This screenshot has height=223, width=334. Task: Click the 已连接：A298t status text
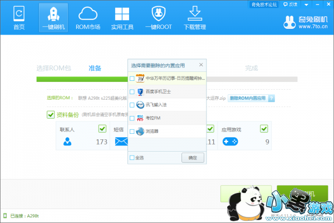pyautogui.click(x=24, y=216)
